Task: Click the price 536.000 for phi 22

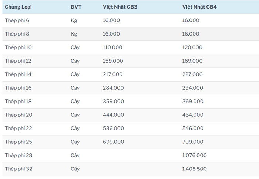Action: (x=113, y=129)
